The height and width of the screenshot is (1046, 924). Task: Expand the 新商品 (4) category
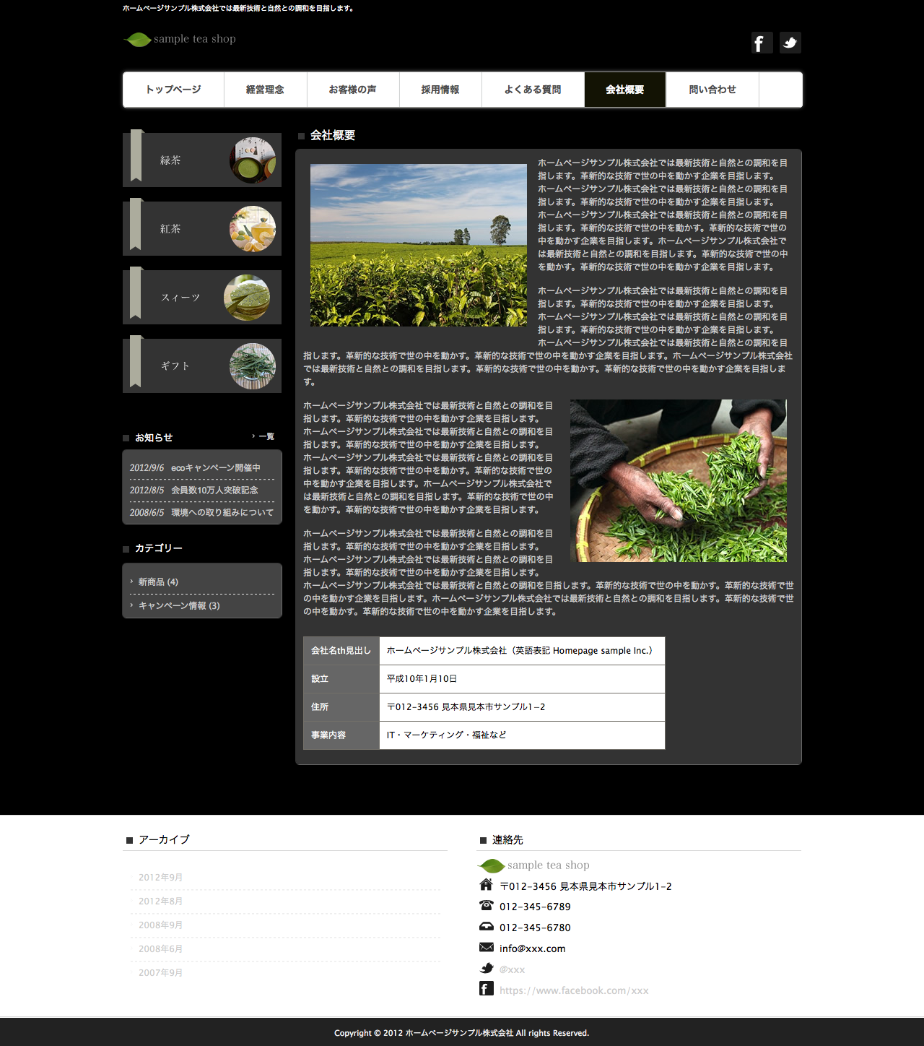[158, 582]
